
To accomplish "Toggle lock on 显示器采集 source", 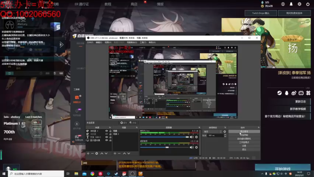I will [110, 140].
